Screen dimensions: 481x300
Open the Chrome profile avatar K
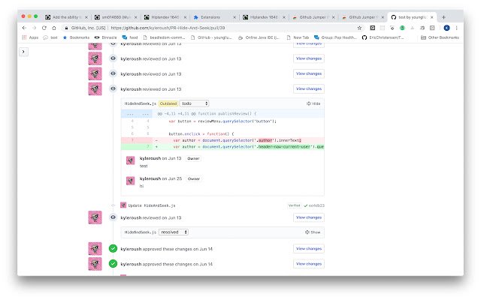pos(446,28)
